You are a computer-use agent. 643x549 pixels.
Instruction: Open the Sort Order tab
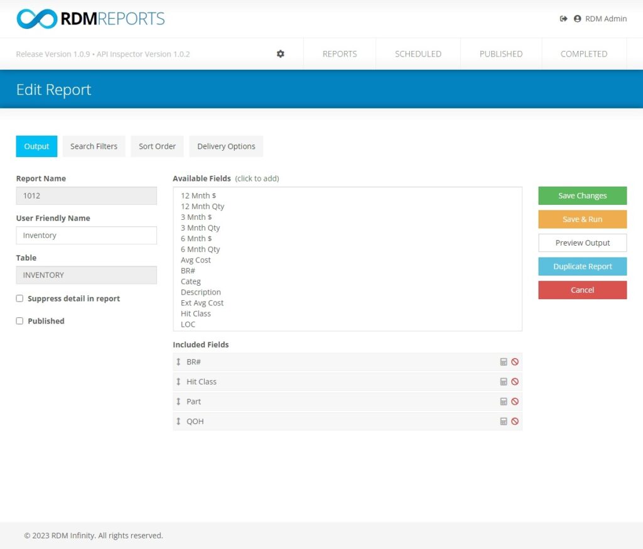pos(157,146)
